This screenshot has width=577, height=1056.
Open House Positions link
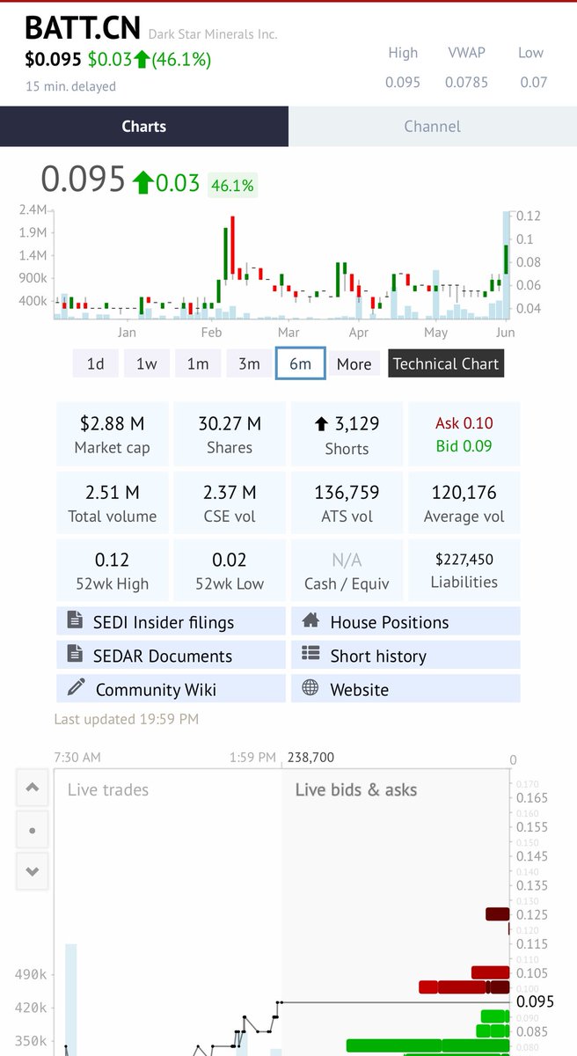pos(405,621)
